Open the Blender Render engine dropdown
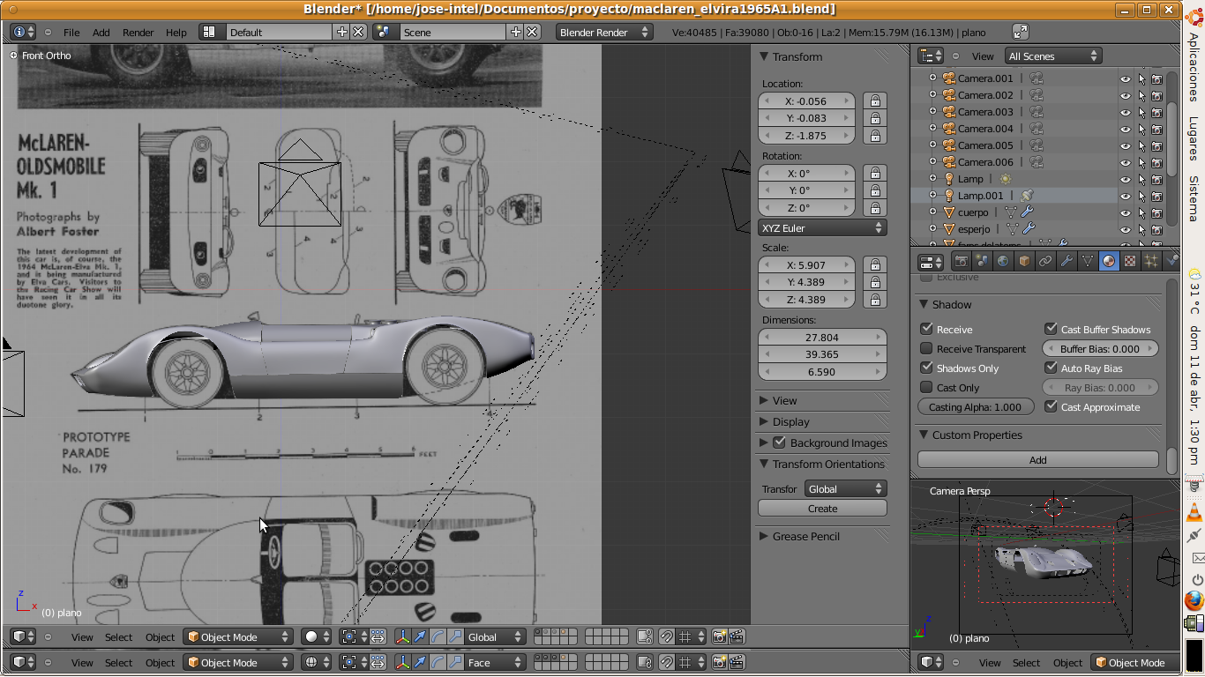This screenshot has height=677, width=1205. click(604, 33)
